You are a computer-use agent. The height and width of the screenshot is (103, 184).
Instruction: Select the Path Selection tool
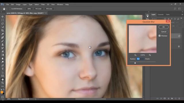pos(3,72)
